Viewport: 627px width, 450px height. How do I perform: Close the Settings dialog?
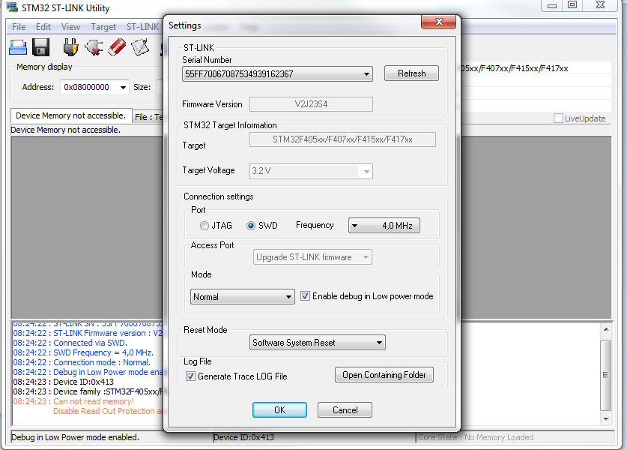click(x=439, y=22)
